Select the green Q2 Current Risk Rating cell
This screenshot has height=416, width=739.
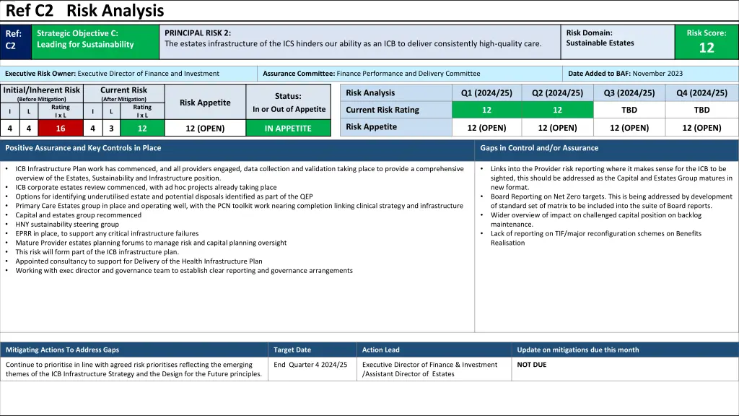tap(557, 110)
